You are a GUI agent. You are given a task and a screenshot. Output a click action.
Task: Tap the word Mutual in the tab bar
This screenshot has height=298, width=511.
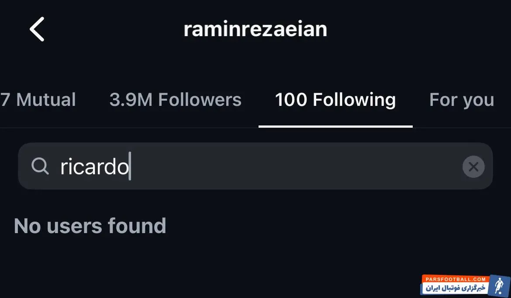coord(46,100)
